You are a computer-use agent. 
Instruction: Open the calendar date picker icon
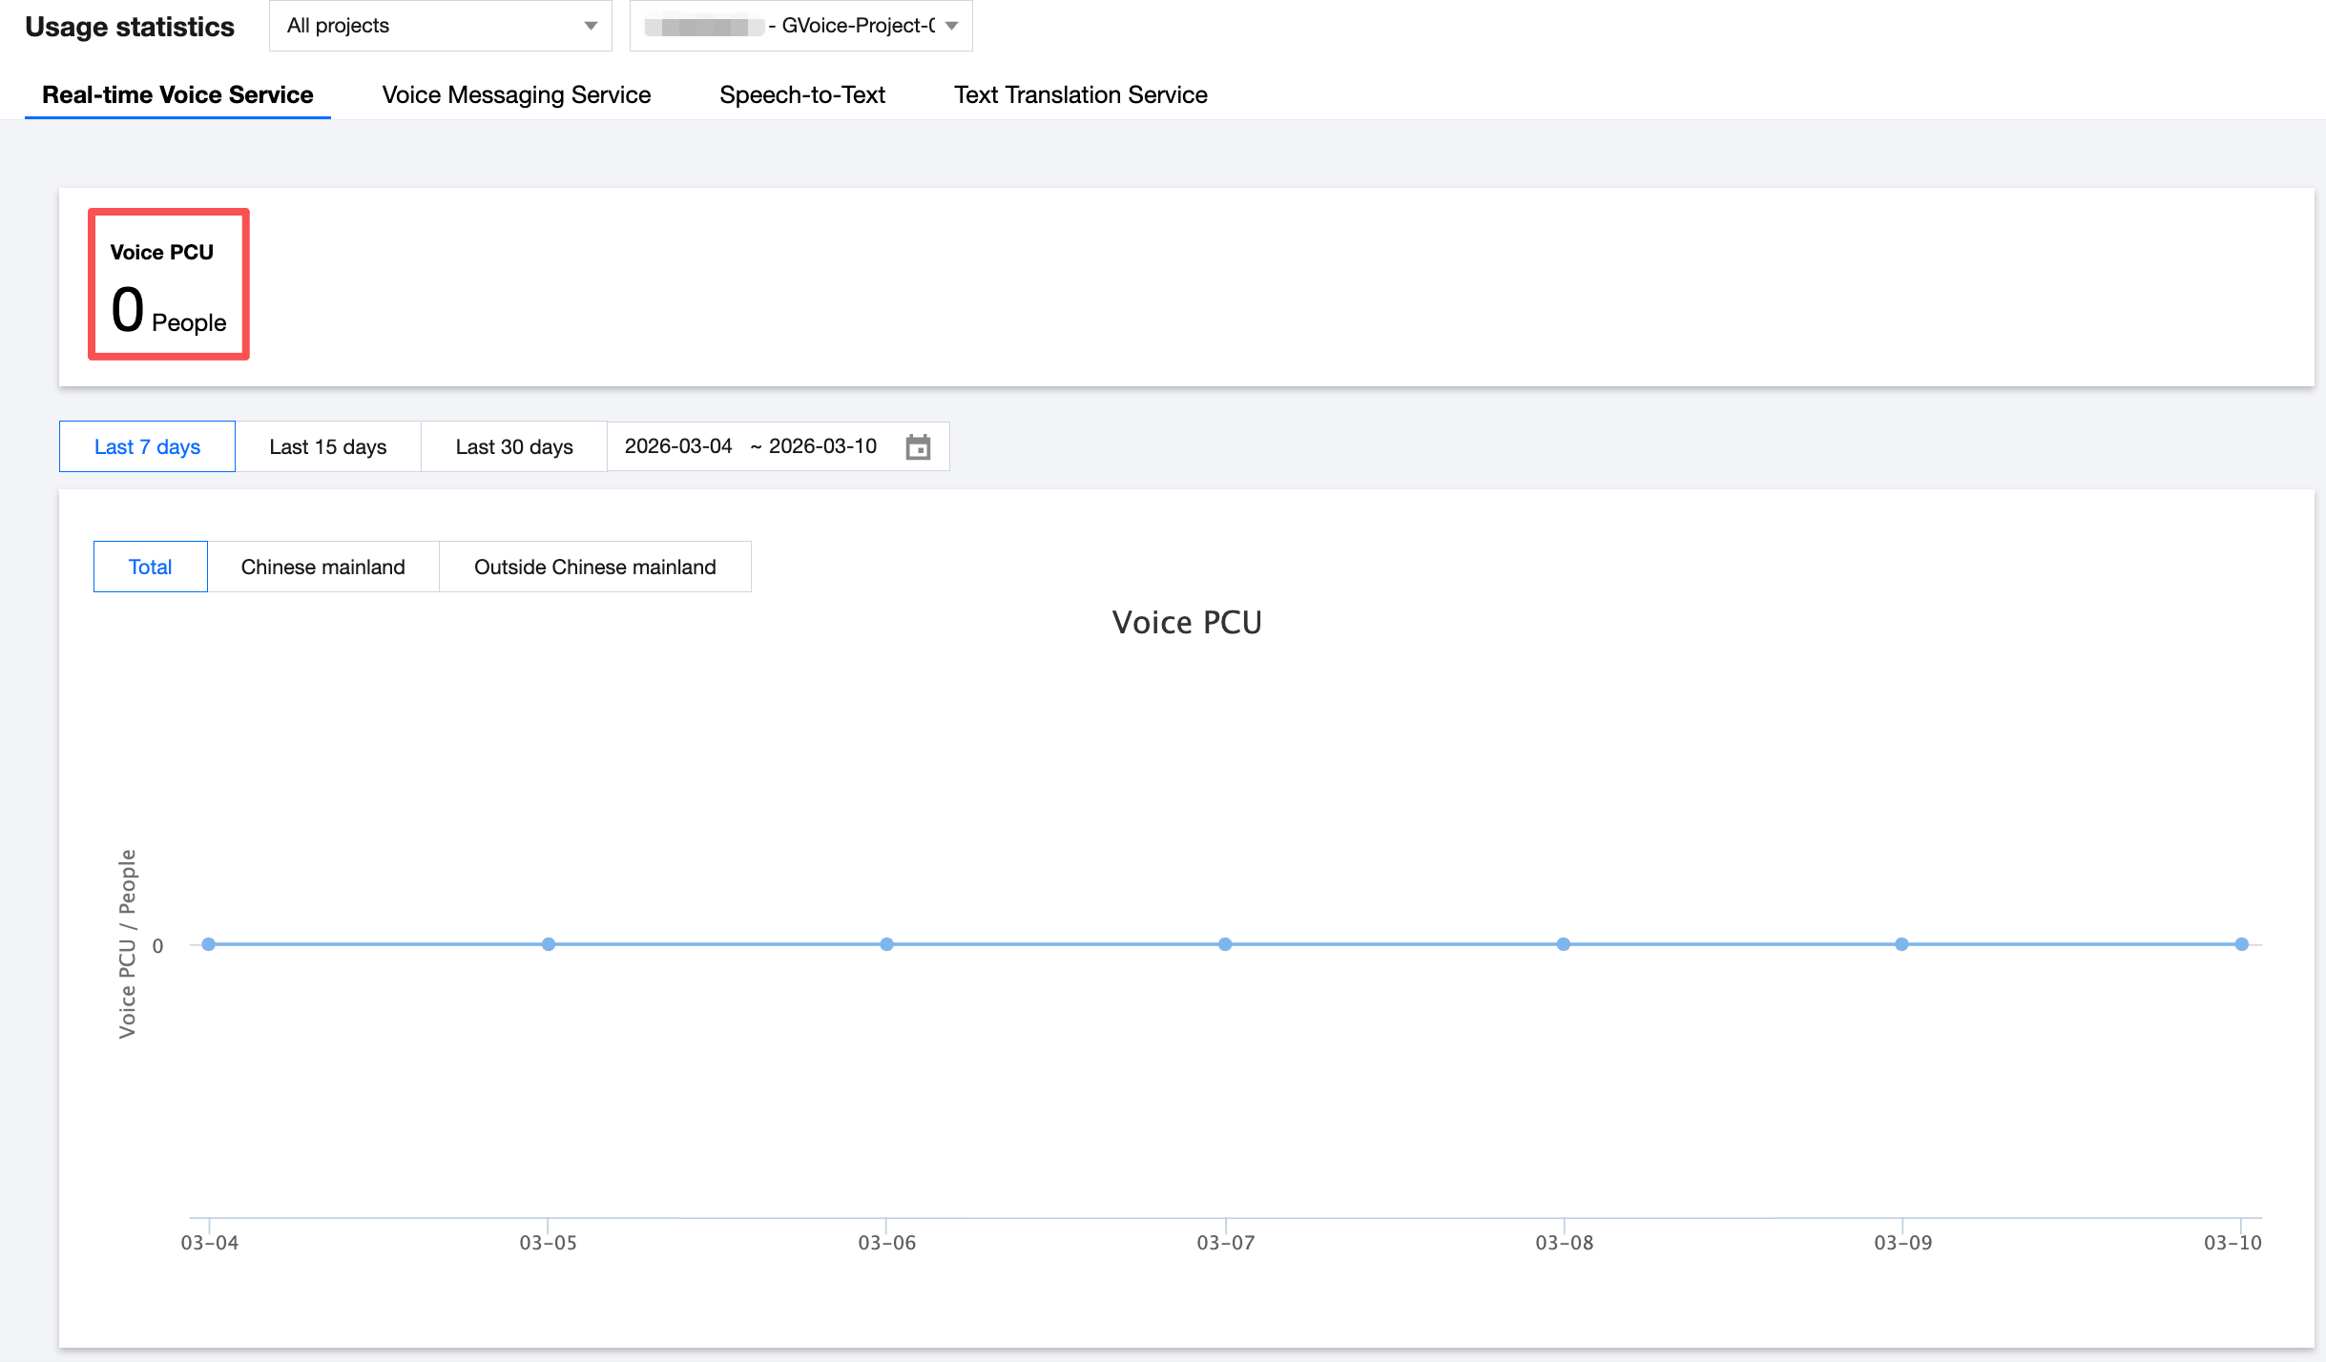tap(918, 446)
